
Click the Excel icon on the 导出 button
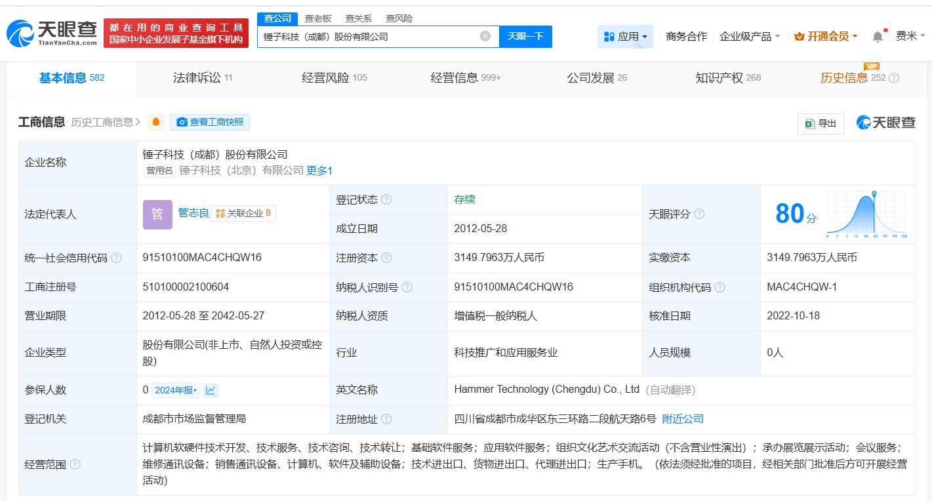click(811, 123)
